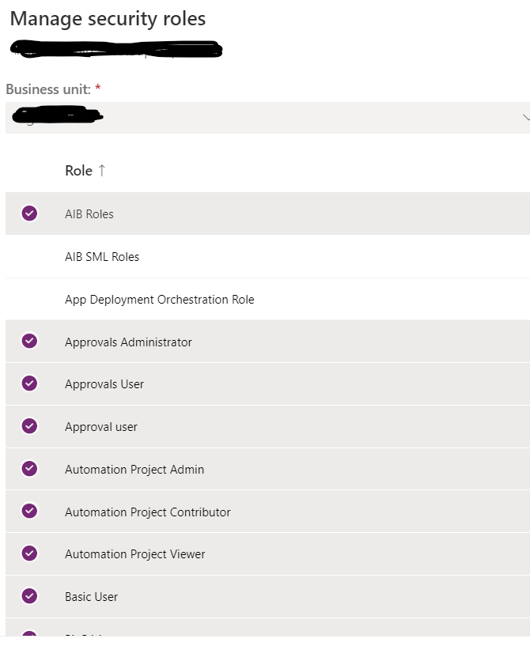Toggle the checkmark icon for AIB Roles
Viewport: 530px width, 646px height.
pos(29,213)
